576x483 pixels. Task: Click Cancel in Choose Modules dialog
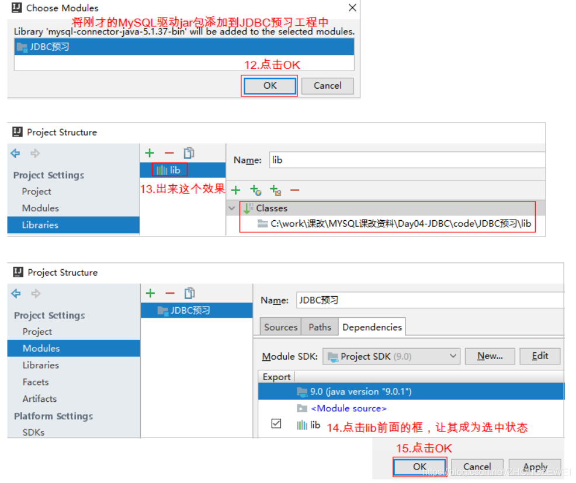[327, 86]
